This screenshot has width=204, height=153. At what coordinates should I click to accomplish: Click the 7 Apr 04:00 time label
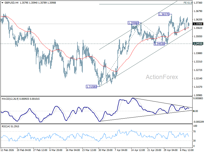tap(121, 150)
